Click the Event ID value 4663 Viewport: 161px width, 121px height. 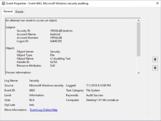coord(32,90)
